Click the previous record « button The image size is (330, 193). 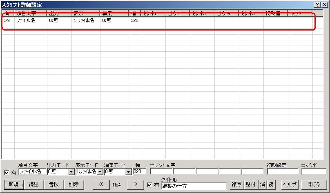pos(100,184)
